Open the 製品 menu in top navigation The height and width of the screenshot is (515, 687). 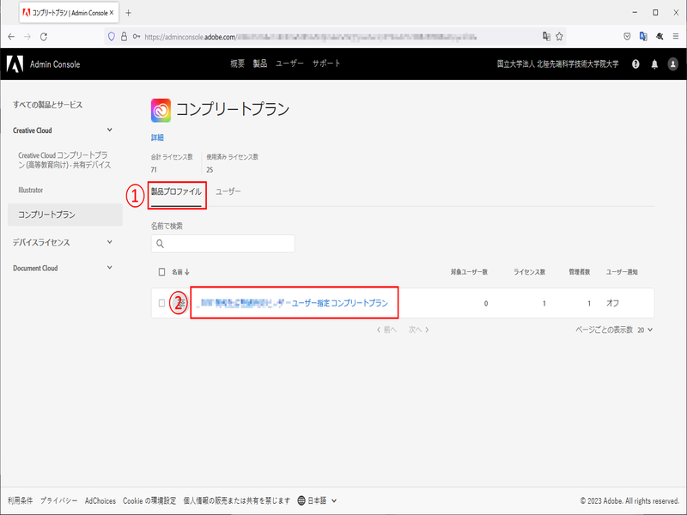click(260, 64)
